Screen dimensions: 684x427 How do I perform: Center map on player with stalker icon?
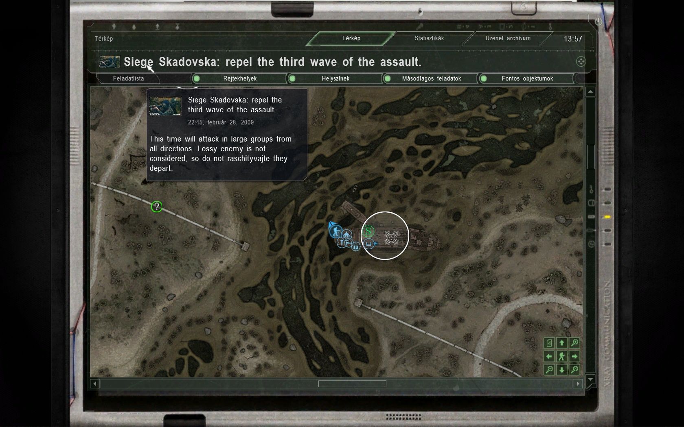(x=562, y=356)
